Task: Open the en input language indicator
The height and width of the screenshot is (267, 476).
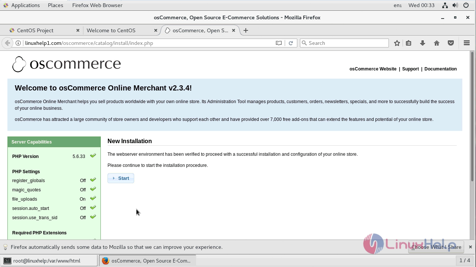Action: (397, 5)
